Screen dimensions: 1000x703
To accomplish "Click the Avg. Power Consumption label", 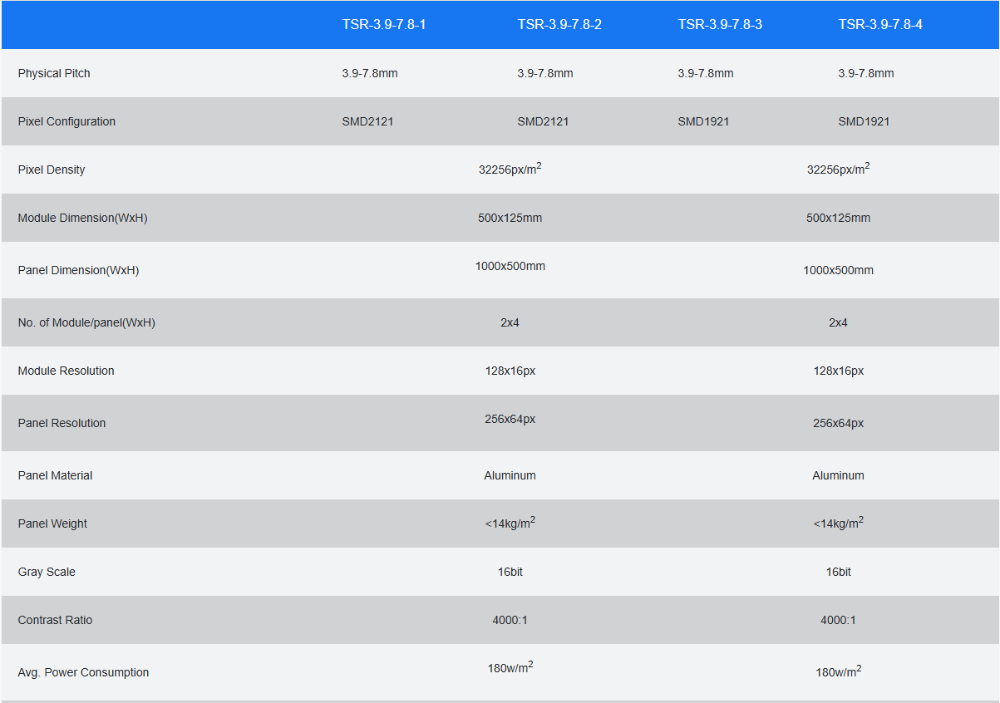I will 83,672.
